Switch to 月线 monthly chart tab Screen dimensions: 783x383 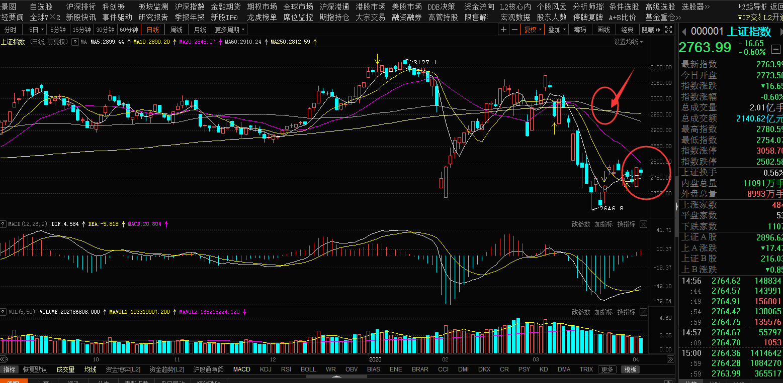pyautogui.click(x=200, y=30)
